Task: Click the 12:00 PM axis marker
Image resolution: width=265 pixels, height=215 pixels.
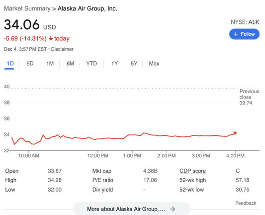Action: 97,155
